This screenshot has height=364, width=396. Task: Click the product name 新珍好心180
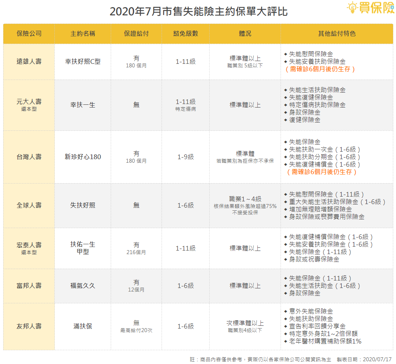point(83,157)
